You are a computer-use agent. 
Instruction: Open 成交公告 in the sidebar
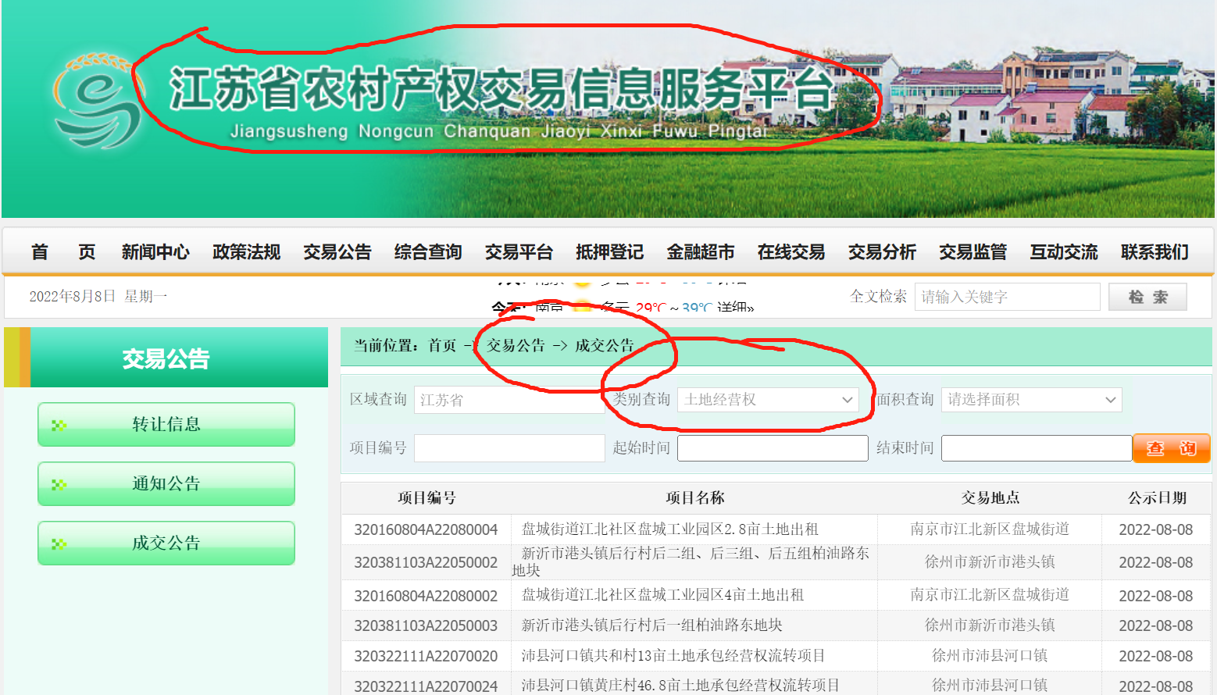pos(166,543)
